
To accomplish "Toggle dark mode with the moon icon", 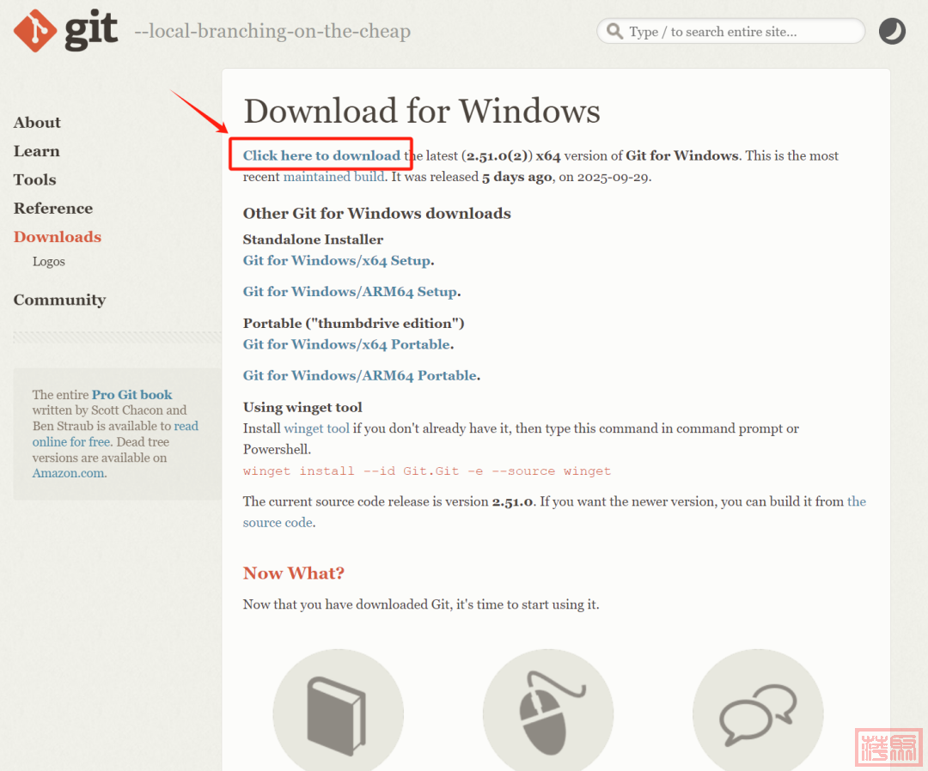I will (892, 32).
